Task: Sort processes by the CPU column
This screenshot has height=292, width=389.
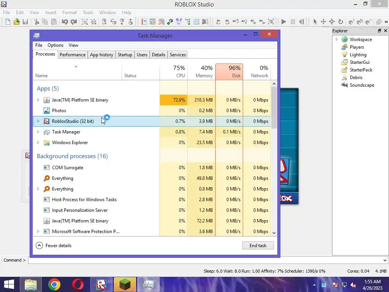Action: coord(174,72)
